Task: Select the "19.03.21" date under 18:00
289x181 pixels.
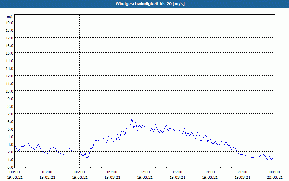Action: (x=210, y=177)
